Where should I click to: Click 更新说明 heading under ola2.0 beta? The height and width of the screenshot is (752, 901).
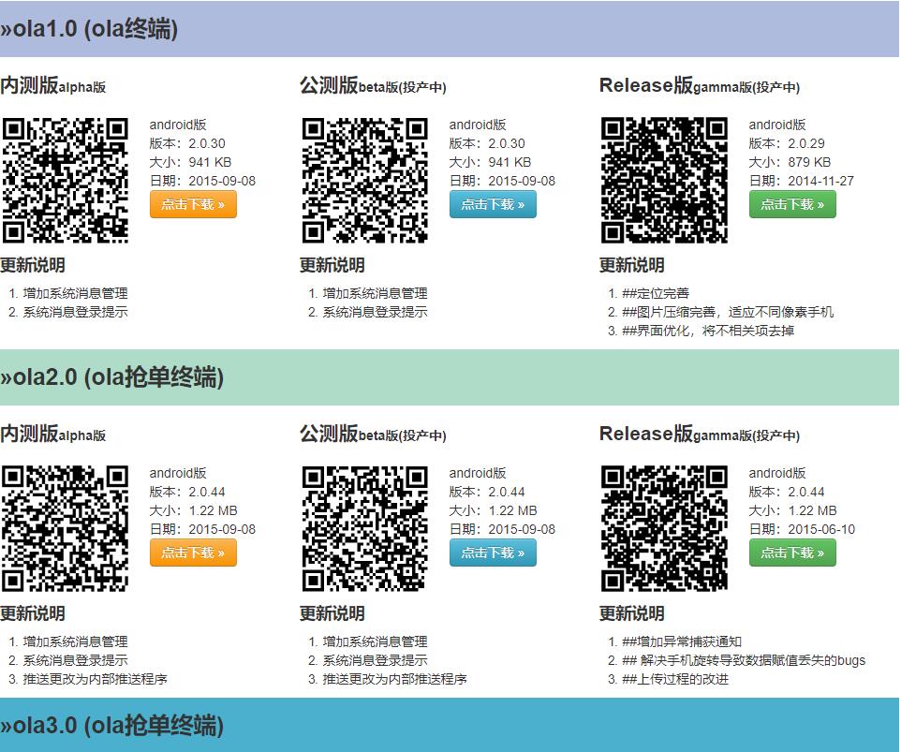pyautogui.click(x=332, y=613)
